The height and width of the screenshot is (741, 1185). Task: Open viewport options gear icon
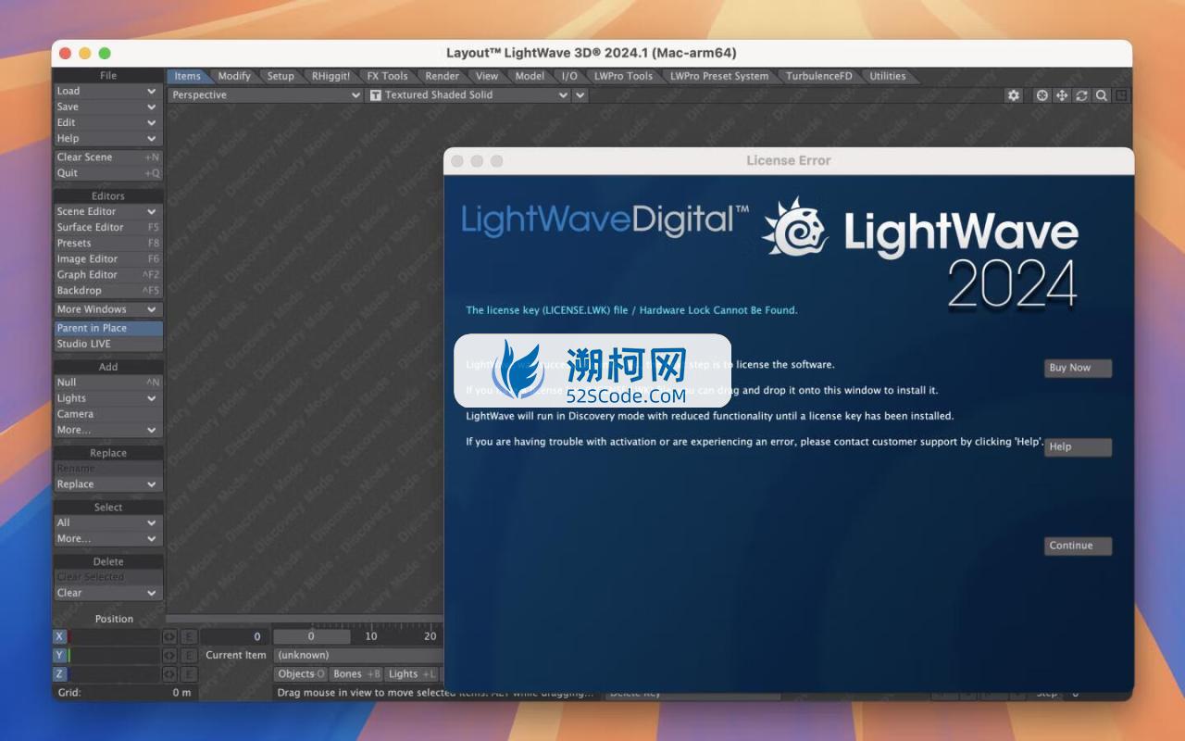click(x=1014, y=95)
